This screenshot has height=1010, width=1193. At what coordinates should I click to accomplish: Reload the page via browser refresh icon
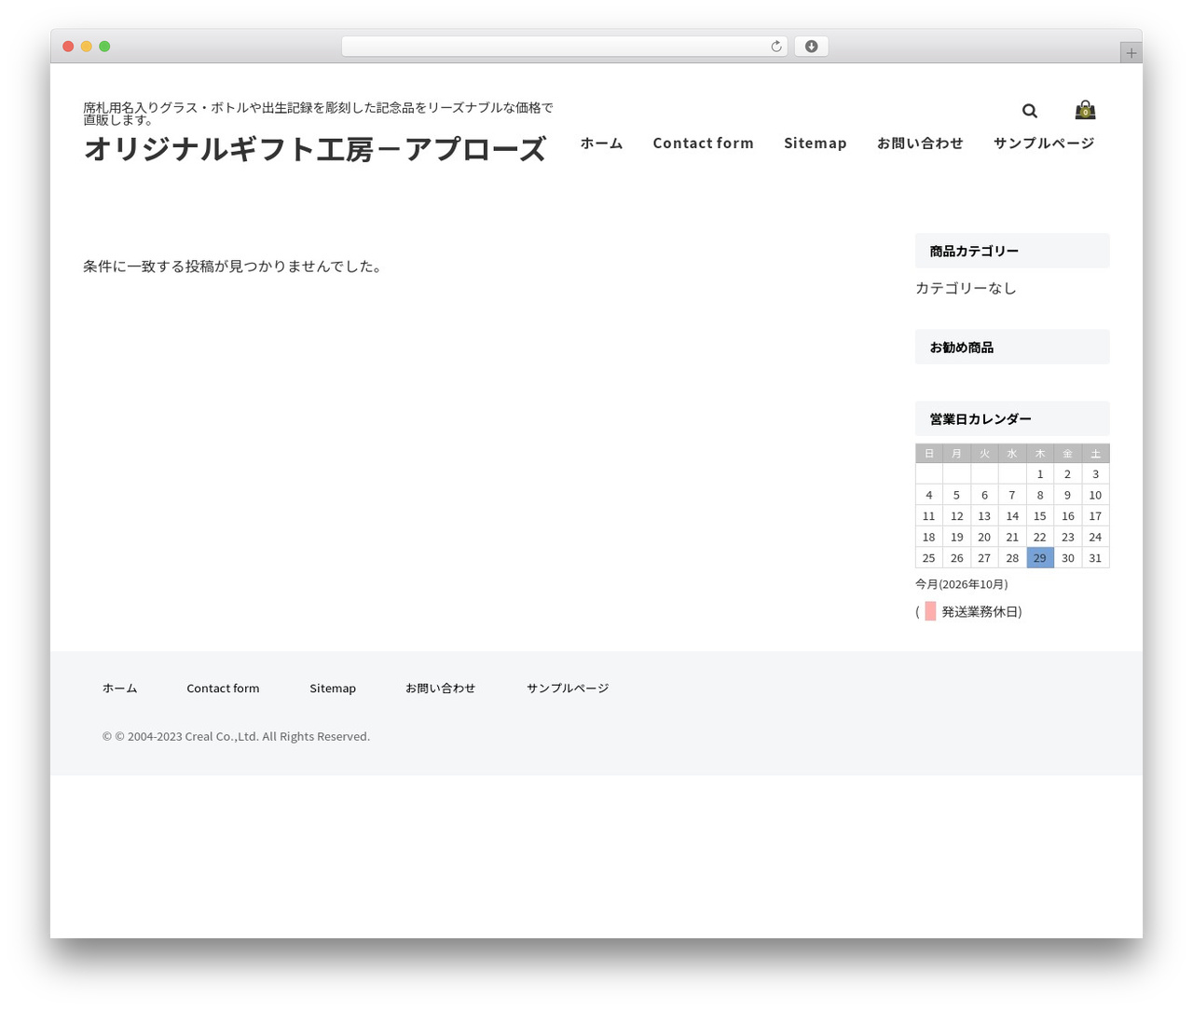pyautogui.click(x=775, y=47)
